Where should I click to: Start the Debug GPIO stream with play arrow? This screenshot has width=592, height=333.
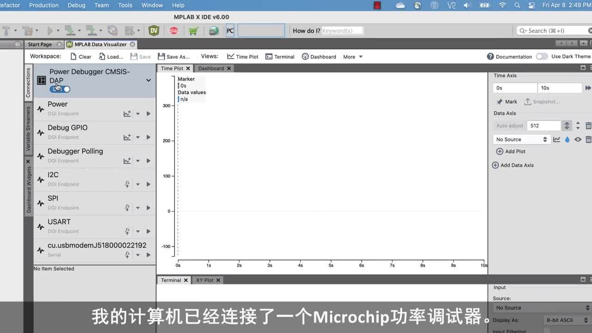tap(148, 137)
